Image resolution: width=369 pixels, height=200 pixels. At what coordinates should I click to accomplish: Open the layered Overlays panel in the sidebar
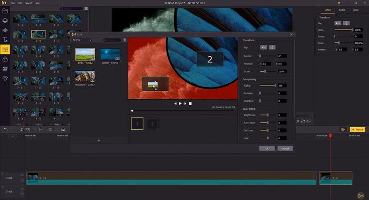pyautogui.click(x=5, y=21)
